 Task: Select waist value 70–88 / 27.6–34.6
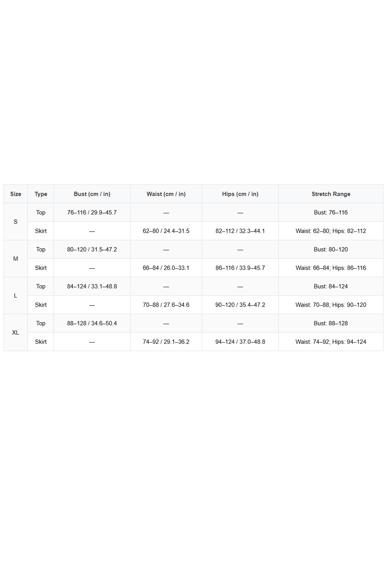point(166,305)
